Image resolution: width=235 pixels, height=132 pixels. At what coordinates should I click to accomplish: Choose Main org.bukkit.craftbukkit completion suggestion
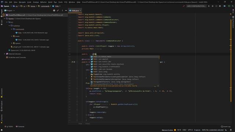[124, 67]
